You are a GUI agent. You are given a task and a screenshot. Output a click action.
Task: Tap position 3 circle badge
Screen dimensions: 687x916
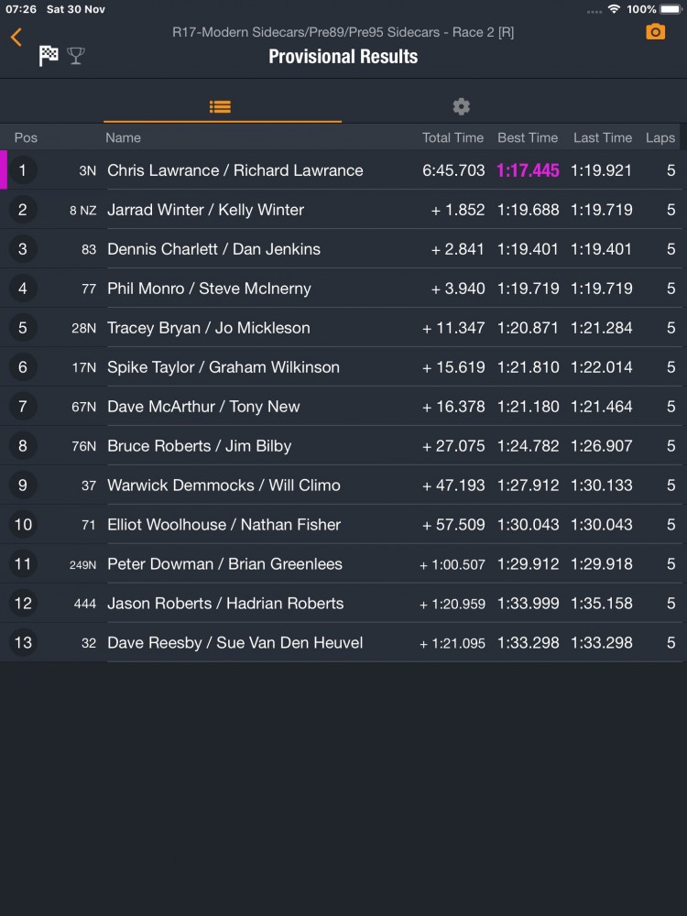click(x=23, y=249)
